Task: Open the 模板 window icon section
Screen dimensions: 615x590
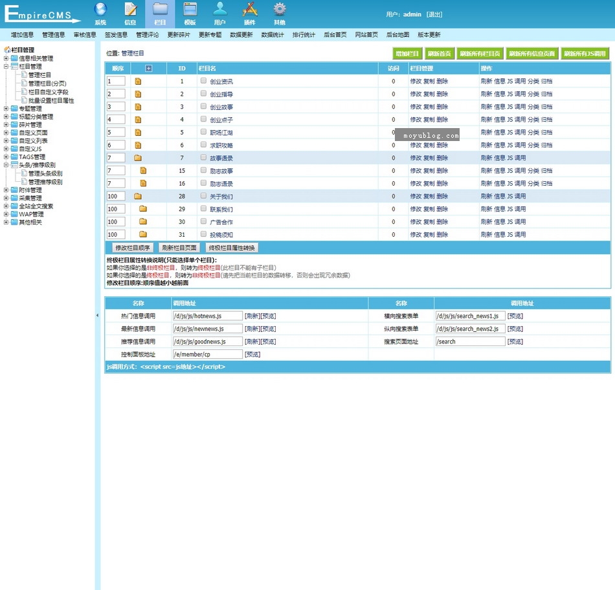Action: click(x=190, y=14)
